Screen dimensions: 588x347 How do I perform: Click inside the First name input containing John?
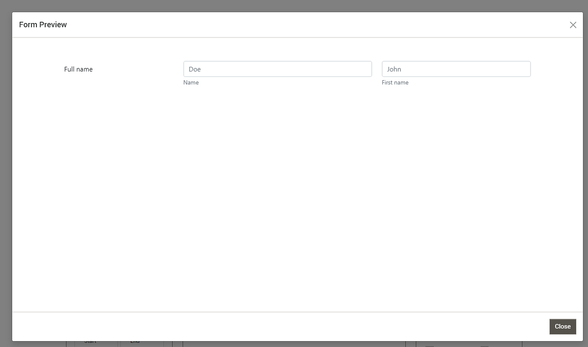(456, 69)
